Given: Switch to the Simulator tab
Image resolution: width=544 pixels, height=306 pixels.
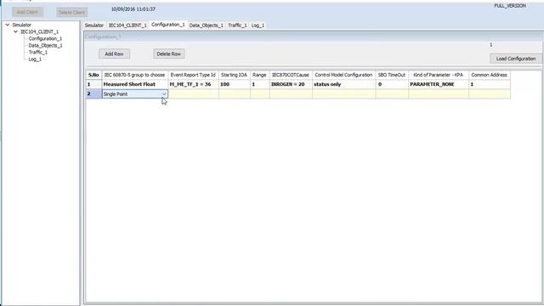Looking at the screenshot, I should [x=94, y=25].
